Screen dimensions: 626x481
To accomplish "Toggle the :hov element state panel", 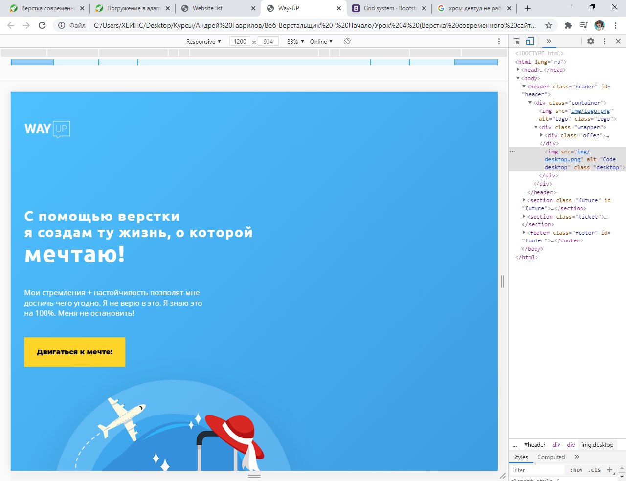I will click(577, 470).
